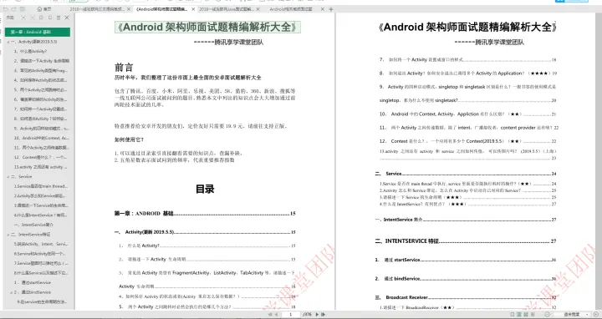Click the collapse-all icon in bookmark panel header
602x319 pixels.
click(33, 18)
